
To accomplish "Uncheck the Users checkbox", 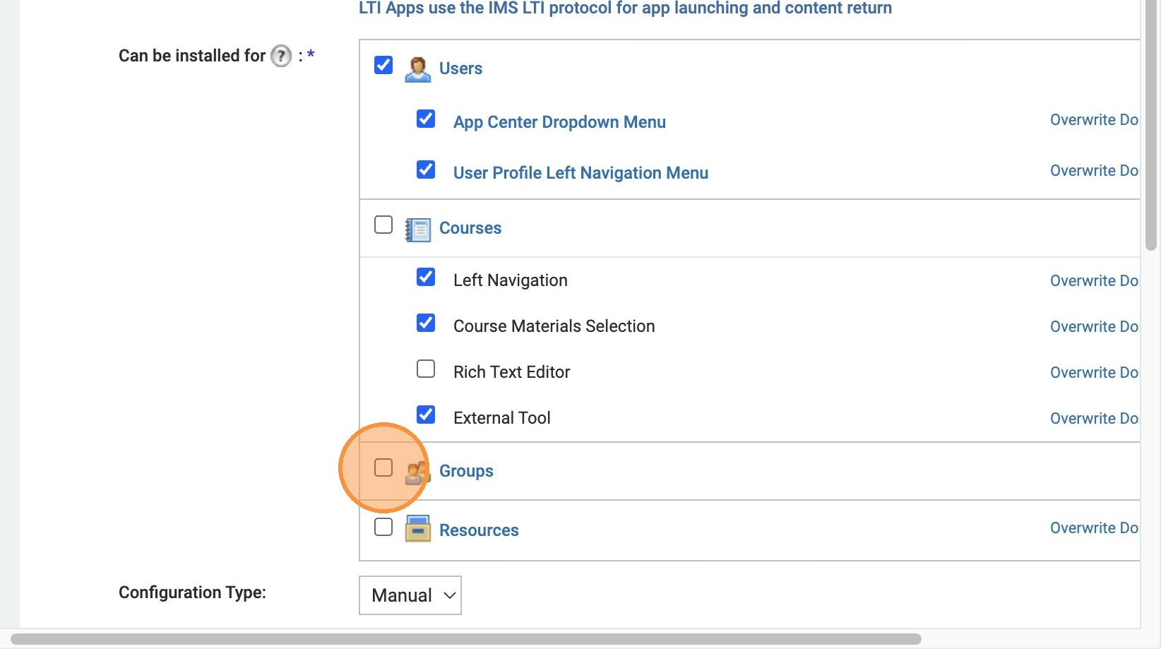I will pyautogui.click(x=383, y=65).
